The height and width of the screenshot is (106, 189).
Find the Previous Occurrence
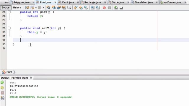pos(53,8)
